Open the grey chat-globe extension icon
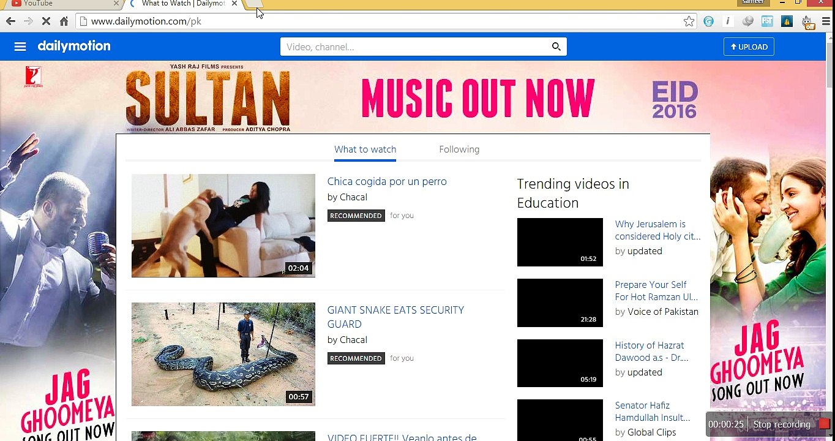 [747, 21]
